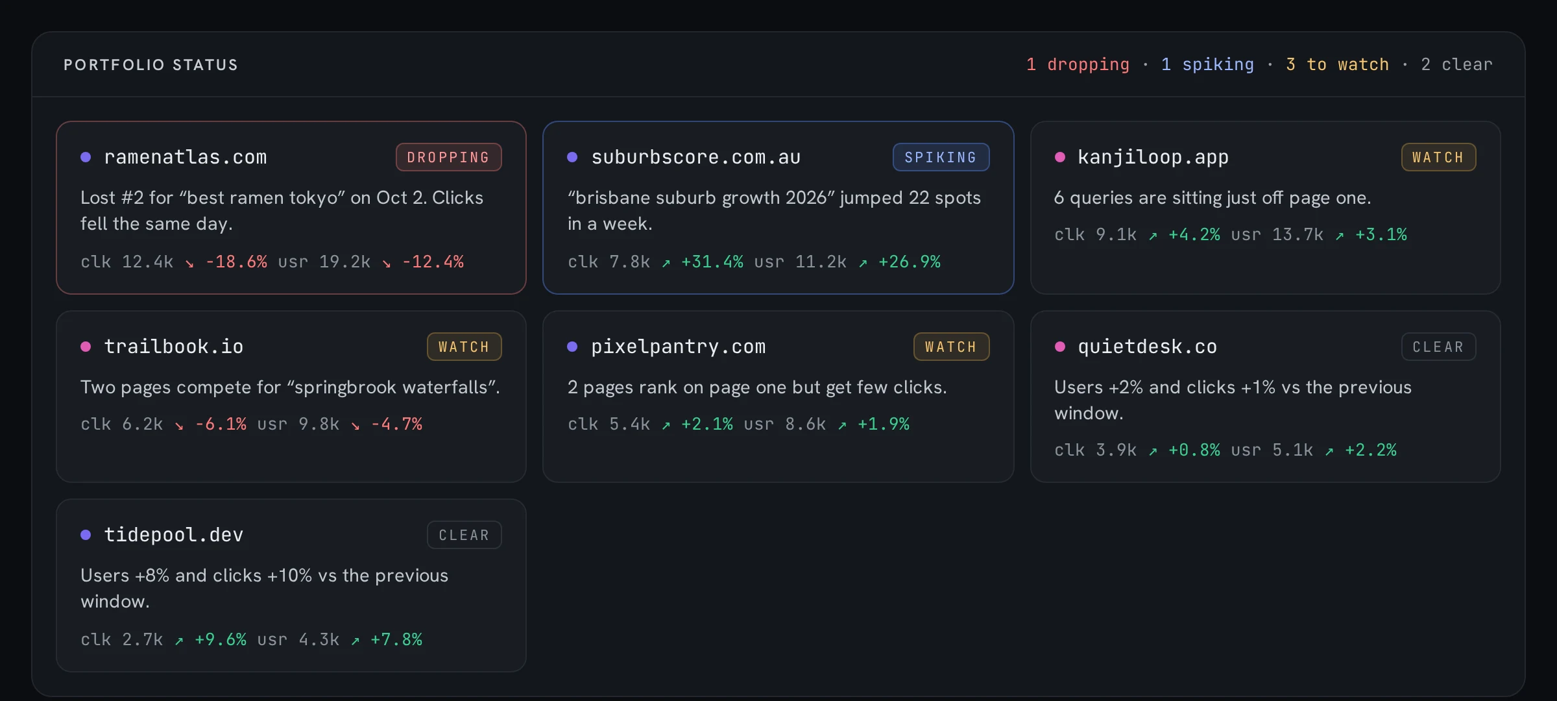Click the -12.4% users change on ramenatlas.com
This screenshot has width=1557, height=701.
[x=433, y=262]
